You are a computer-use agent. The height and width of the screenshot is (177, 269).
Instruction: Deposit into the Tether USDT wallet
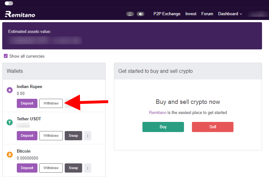(27, 136)
